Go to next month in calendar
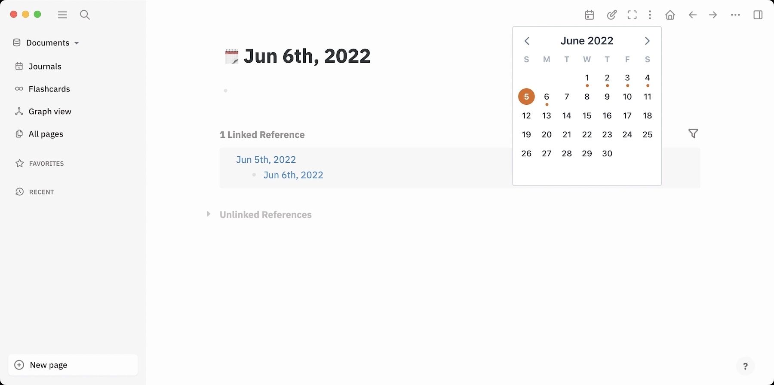 point(647,41)
